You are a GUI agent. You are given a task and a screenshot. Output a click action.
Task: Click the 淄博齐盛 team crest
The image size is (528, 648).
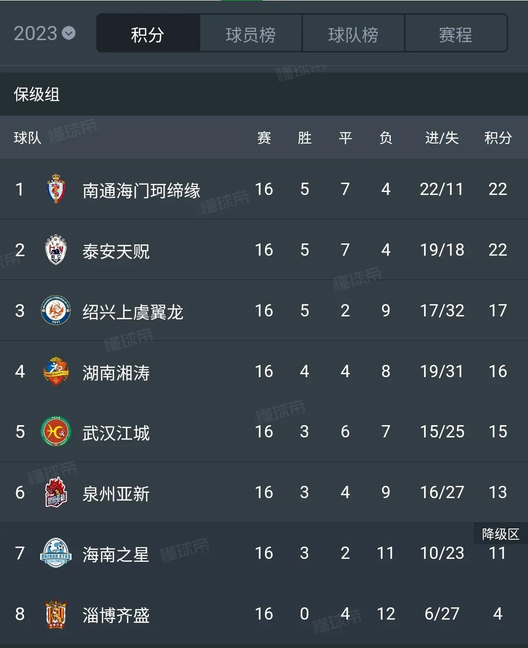(56, 614)
